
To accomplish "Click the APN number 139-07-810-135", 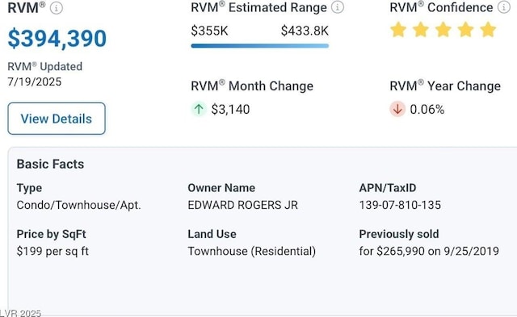I will pyautogui.click(x=400, y=205).
